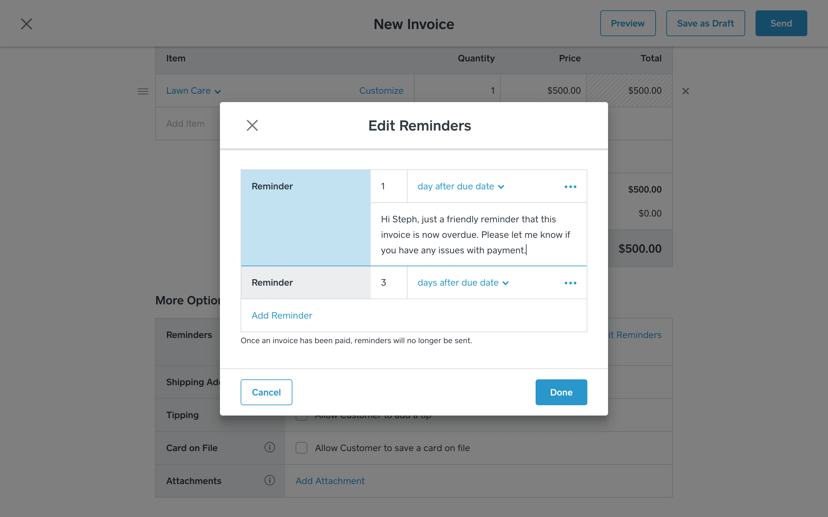
Task: Close the New Invoice page
Action: pyautogui.click(x=26, y=24)
